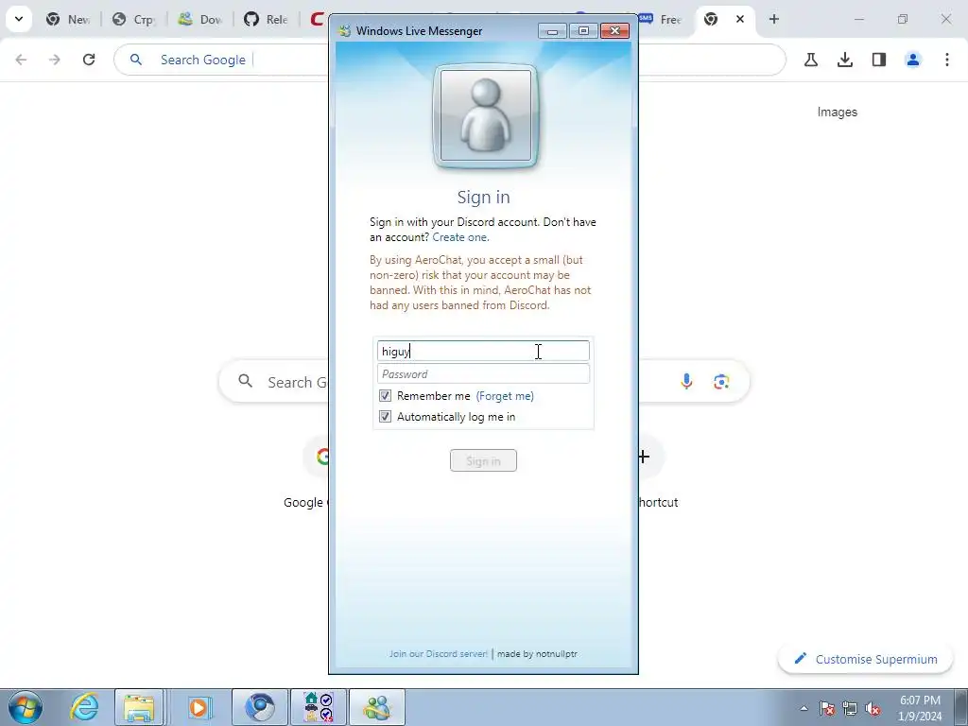Open Windows Explorer folder taskbar icon
This screenshot has width=968, height=726.
click(139, 707)
